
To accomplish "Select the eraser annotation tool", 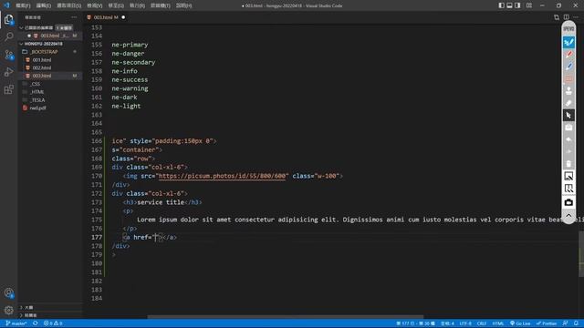I will [568, 103].
